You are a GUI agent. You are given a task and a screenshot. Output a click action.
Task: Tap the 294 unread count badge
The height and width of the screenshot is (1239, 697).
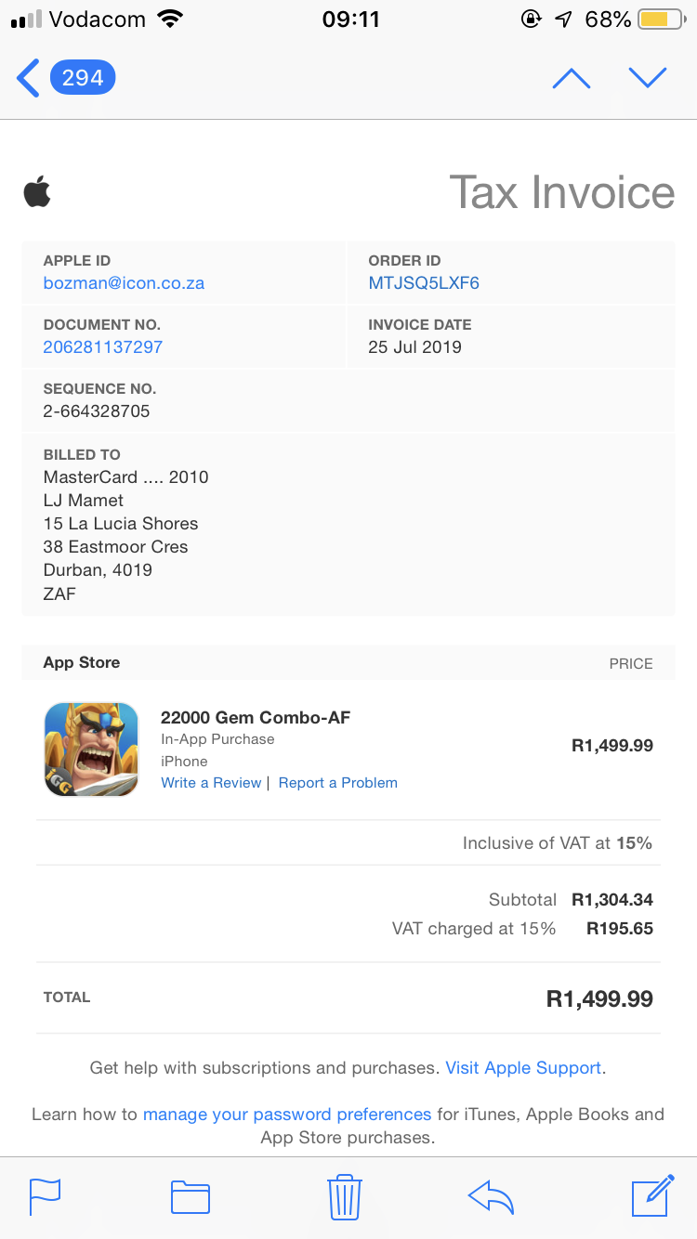83,78
